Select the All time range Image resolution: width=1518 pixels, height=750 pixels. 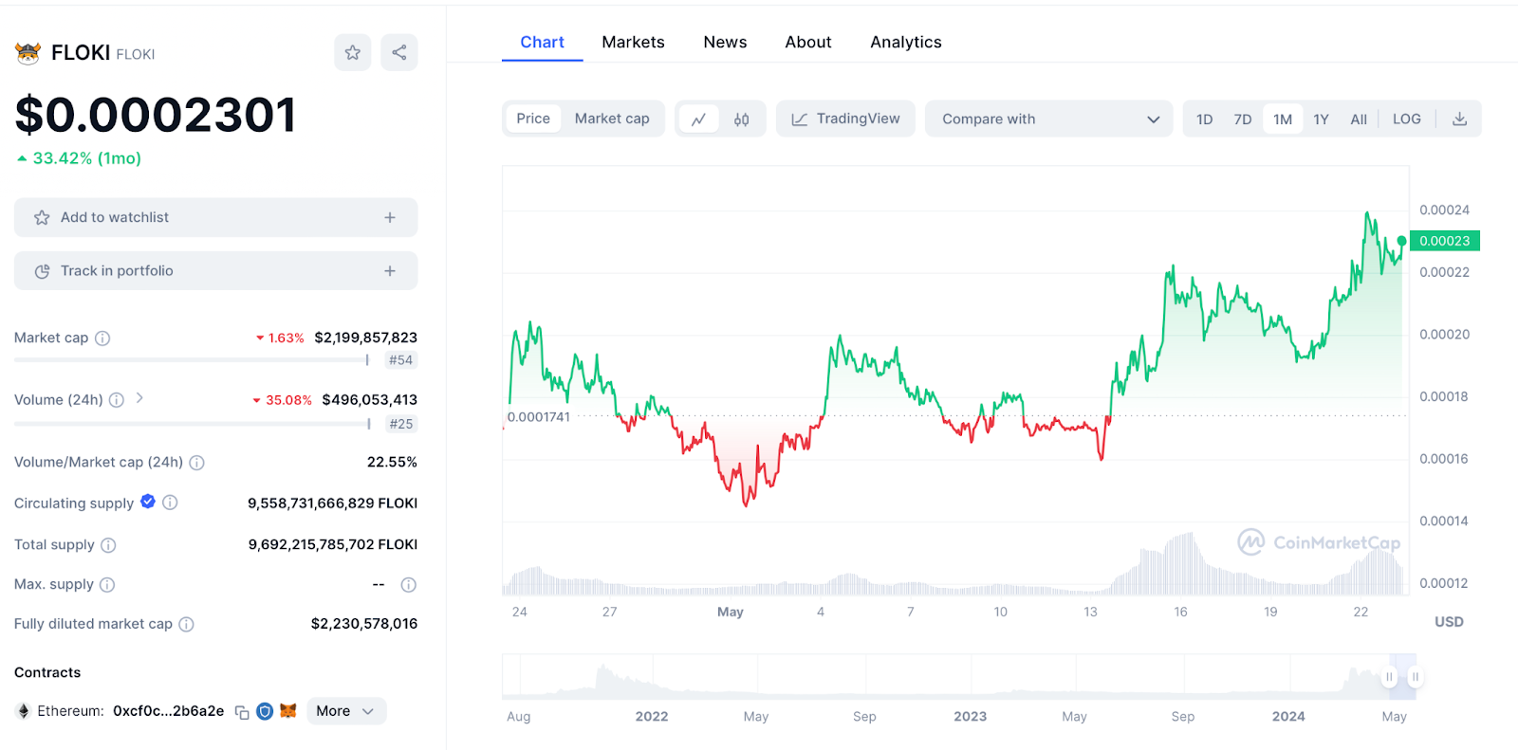coord(1359,119)
